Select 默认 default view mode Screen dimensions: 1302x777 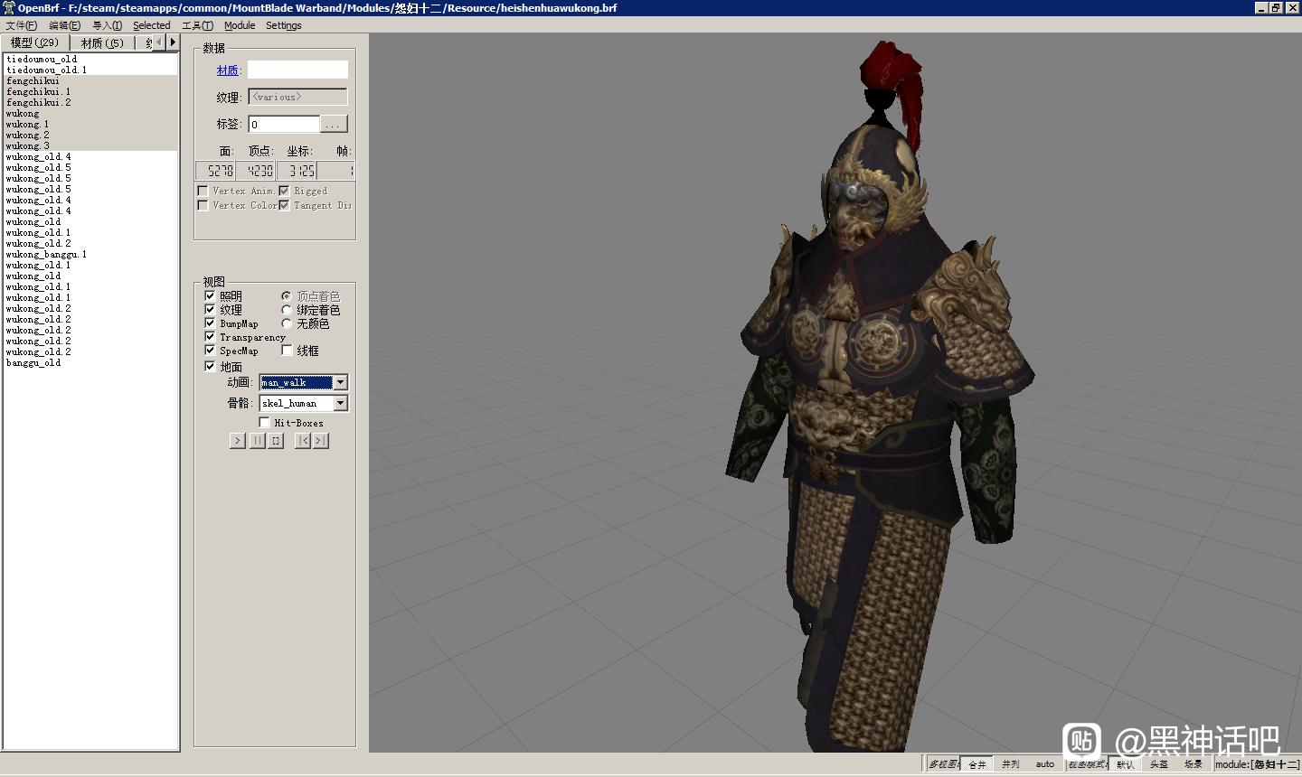pyautogui.click(x=1125, y=764)
